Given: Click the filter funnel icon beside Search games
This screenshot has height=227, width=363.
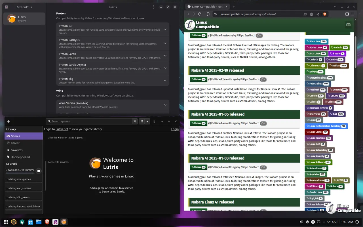Looking at the screenshot, I should click(x=135, y=121).
